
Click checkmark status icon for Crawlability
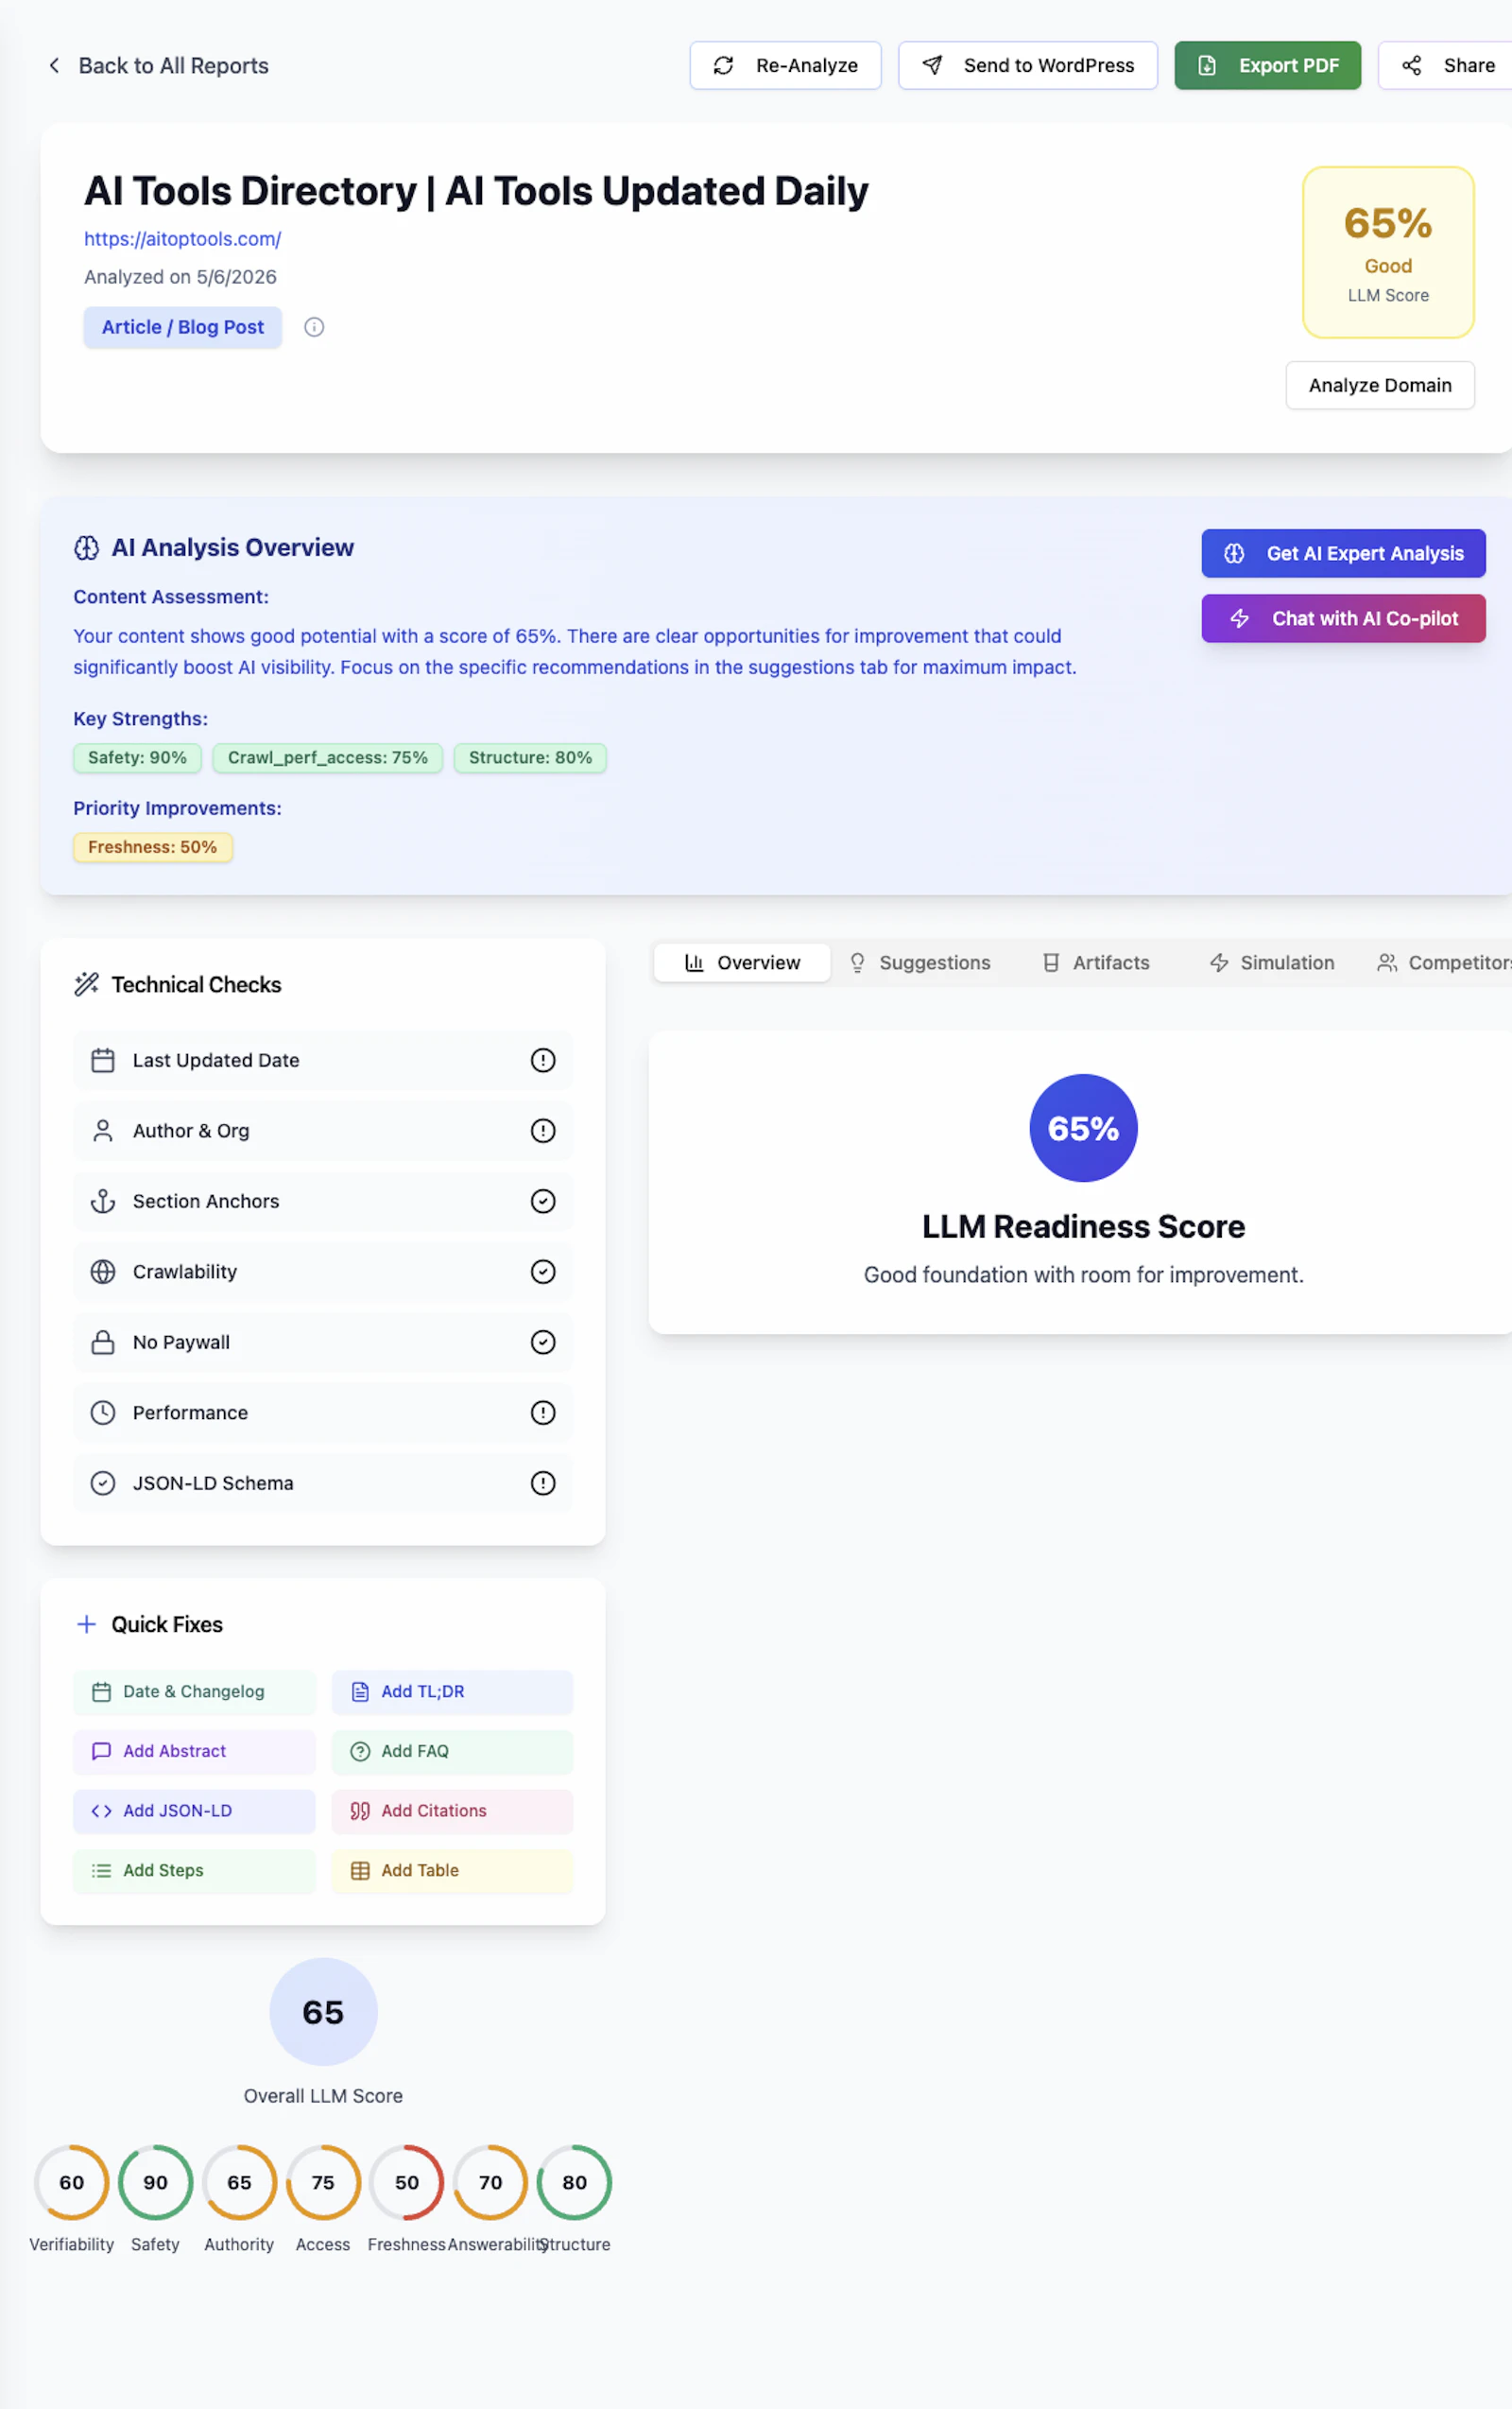(x=543, y=1272)
